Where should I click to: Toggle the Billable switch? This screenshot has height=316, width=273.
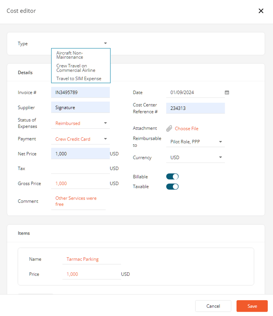point(172,177)
